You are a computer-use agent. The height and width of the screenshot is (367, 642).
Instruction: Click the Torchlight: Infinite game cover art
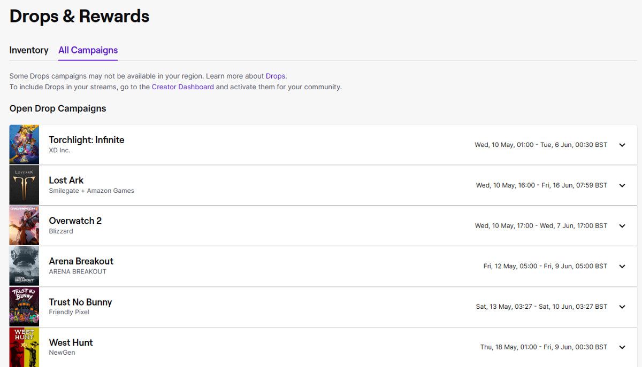[24, 145]
